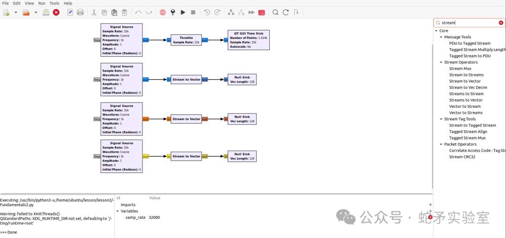This screenshot has width=506, height=238.
Task: Select Vector to Stream in the block tree
Action: tap(465, 106)
